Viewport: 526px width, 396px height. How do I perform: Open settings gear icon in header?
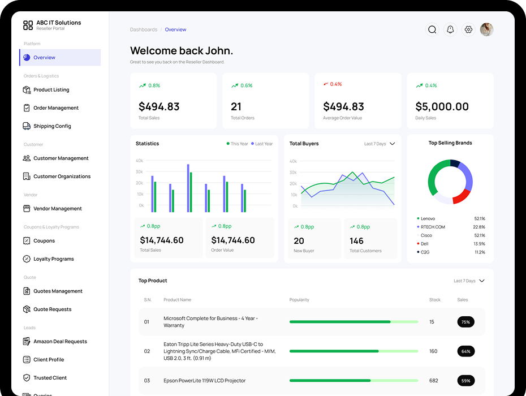tap(468, 29)
